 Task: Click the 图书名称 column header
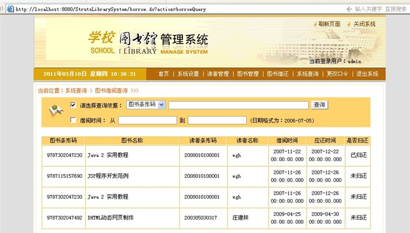(132, 140)
